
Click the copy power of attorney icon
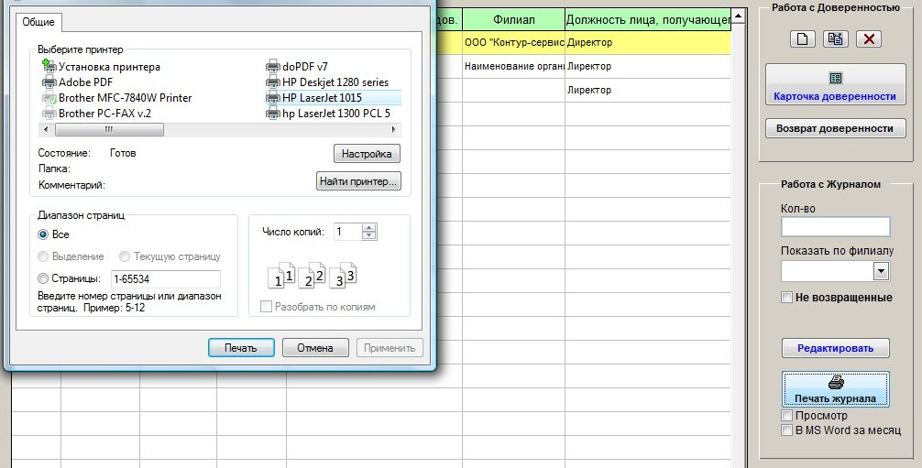tap(835, 39)
